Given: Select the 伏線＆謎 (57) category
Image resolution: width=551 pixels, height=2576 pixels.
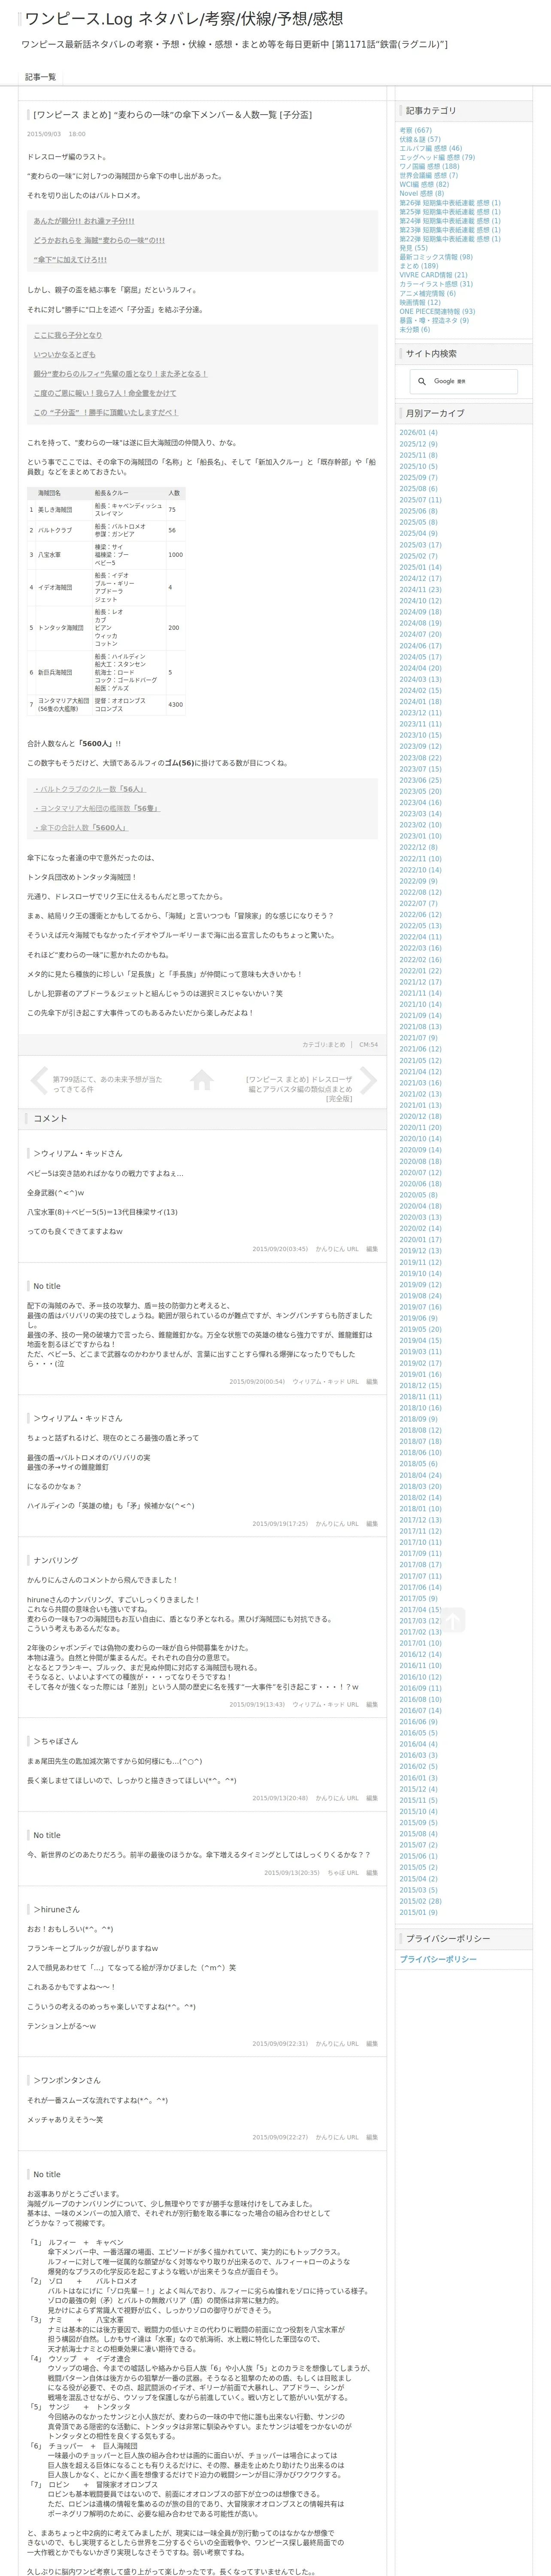Looking at the screenshot, I should pyautogui.click(x=420, y=139).
